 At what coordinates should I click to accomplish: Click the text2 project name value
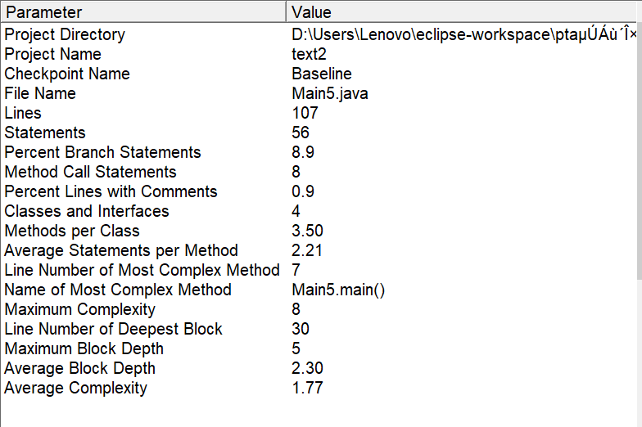click(x=310, y=54)
